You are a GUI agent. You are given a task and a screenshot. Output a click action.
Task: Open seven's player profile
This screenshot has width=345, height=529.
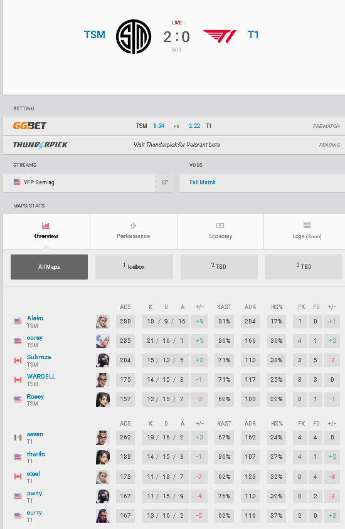coord(34,434)
